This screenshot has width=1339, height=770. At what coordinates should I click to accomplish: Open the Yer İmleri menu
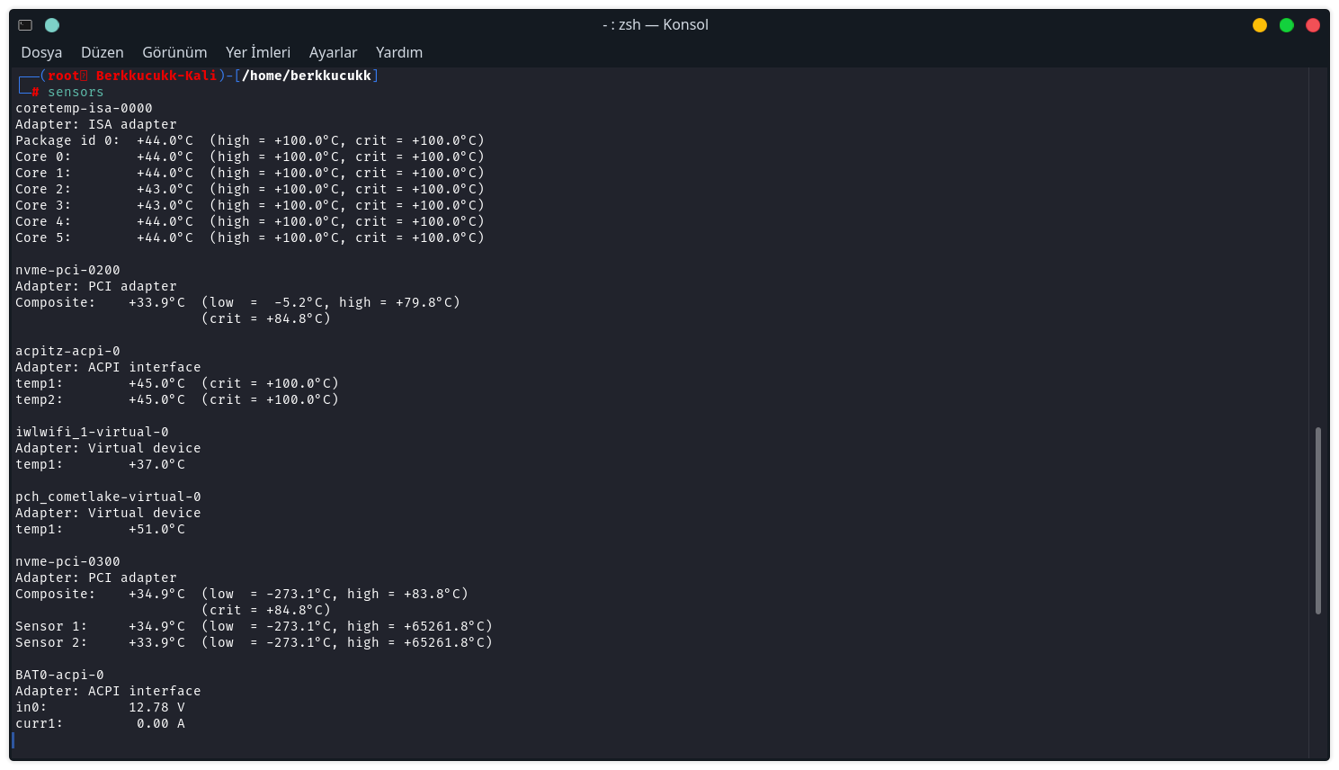point(258,52)
